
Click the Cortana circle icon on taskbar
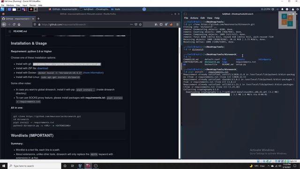point(65,166)
